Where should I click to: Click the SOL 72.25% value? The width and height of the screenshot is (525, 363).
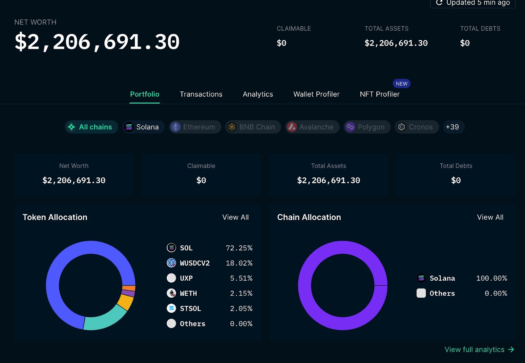click(239, 248)
